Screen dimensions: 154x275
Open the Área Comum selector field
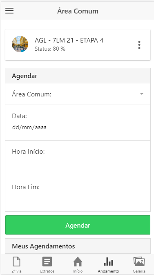78,94
